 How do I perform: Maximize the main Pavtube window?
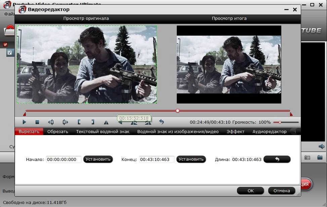[x=312, y=5]
